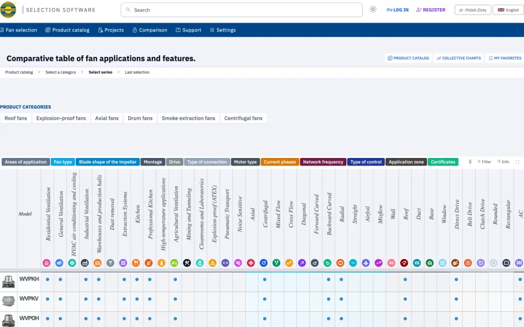Open the Fan selection menu
The height and width of the screenshot is (327, 524).
point(19,30)
